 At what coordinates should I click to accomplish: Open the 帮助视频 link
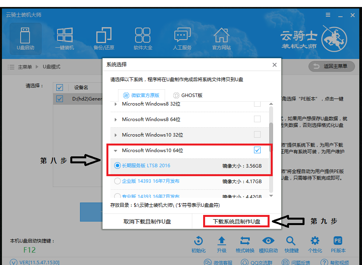[x=335, y=262]
